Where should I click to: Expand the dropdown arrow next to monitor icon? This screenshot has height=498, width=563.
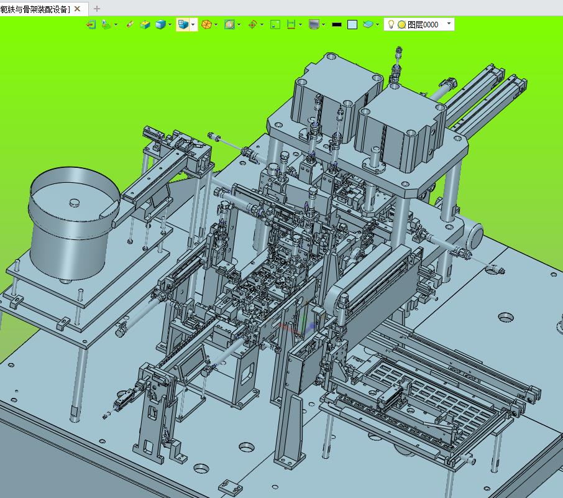point(324,24)
